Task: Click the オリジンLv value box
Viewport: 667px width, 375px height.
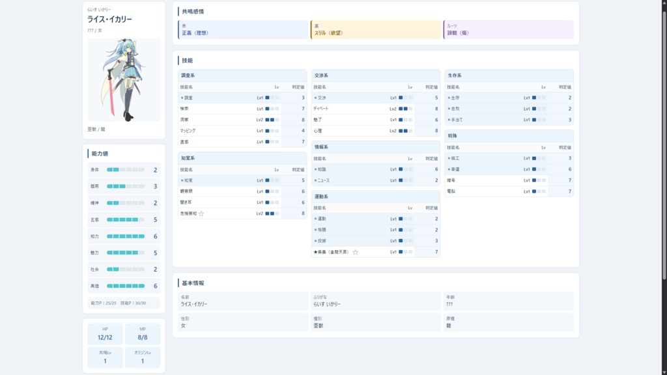Action: [x=143, y=357]
